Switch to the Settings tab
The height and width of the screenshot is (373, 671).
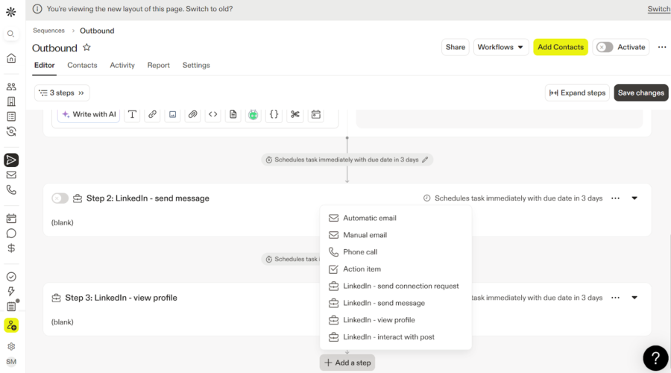click(196, 65)
